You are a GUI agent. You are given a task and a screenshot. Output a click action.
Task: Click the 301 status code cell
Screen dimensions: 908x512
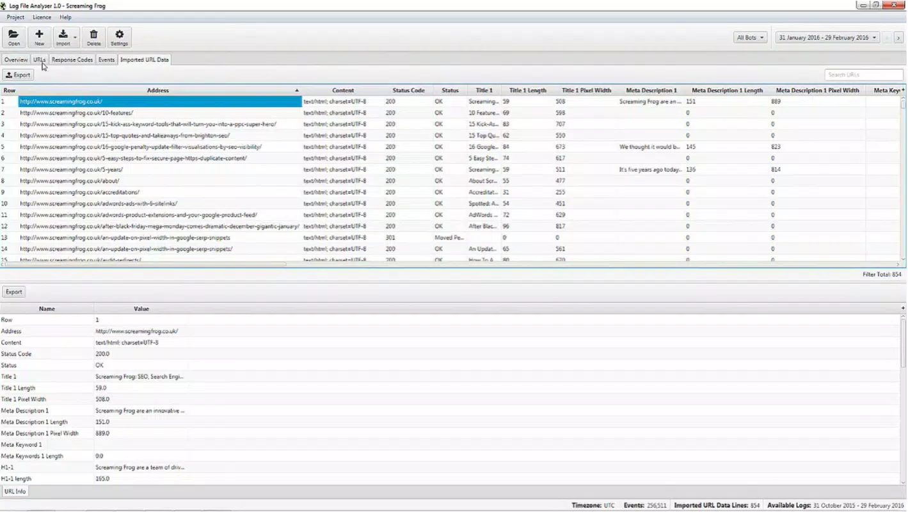click(408, 237)
